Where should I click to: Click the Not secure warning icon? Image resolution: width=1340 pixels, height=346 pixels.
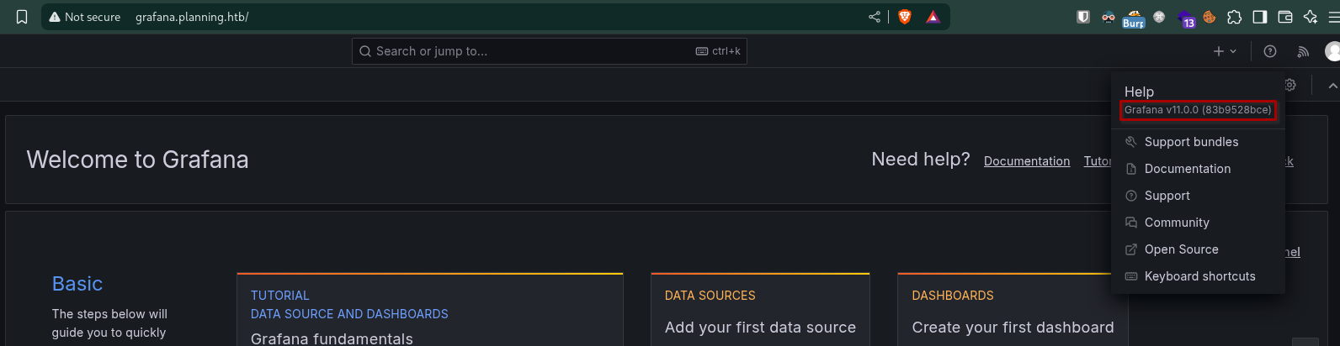55,17
